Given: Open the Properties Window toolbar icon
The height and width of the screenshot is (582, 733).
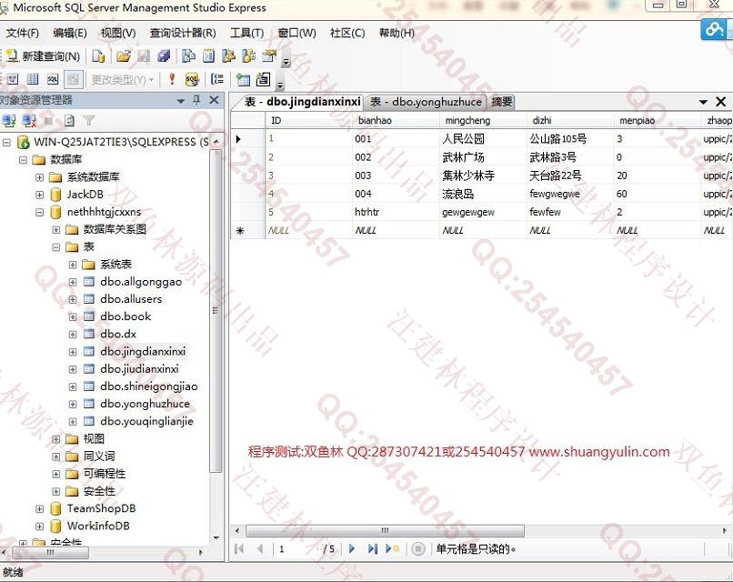Looking at the screenshot, I should (269, 56).
